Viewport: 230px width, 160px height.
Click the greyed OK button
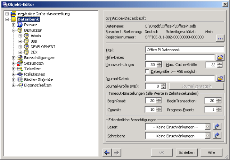tap(162, 152)
